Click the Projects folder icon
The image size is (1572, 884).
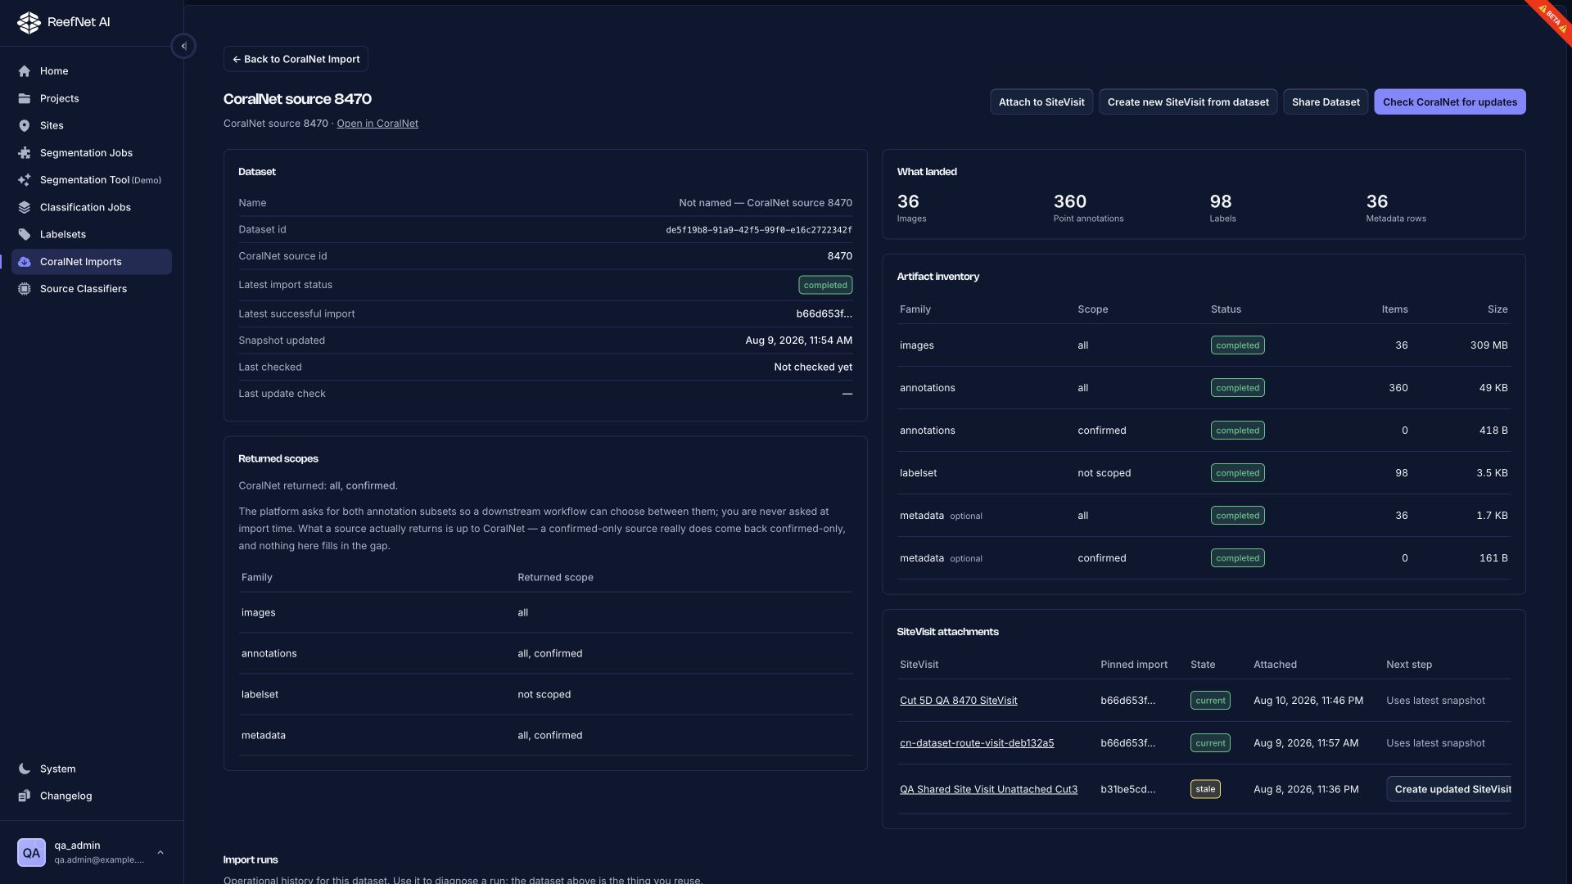click(25, 98)
